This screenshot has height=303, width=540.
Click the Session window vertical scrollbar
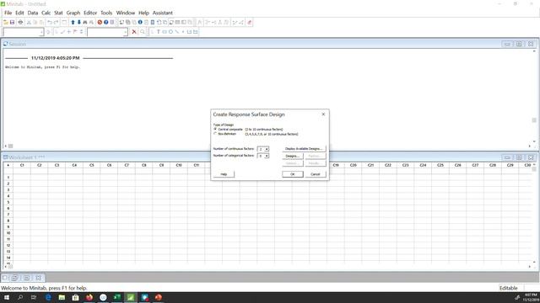pos(534,96)
